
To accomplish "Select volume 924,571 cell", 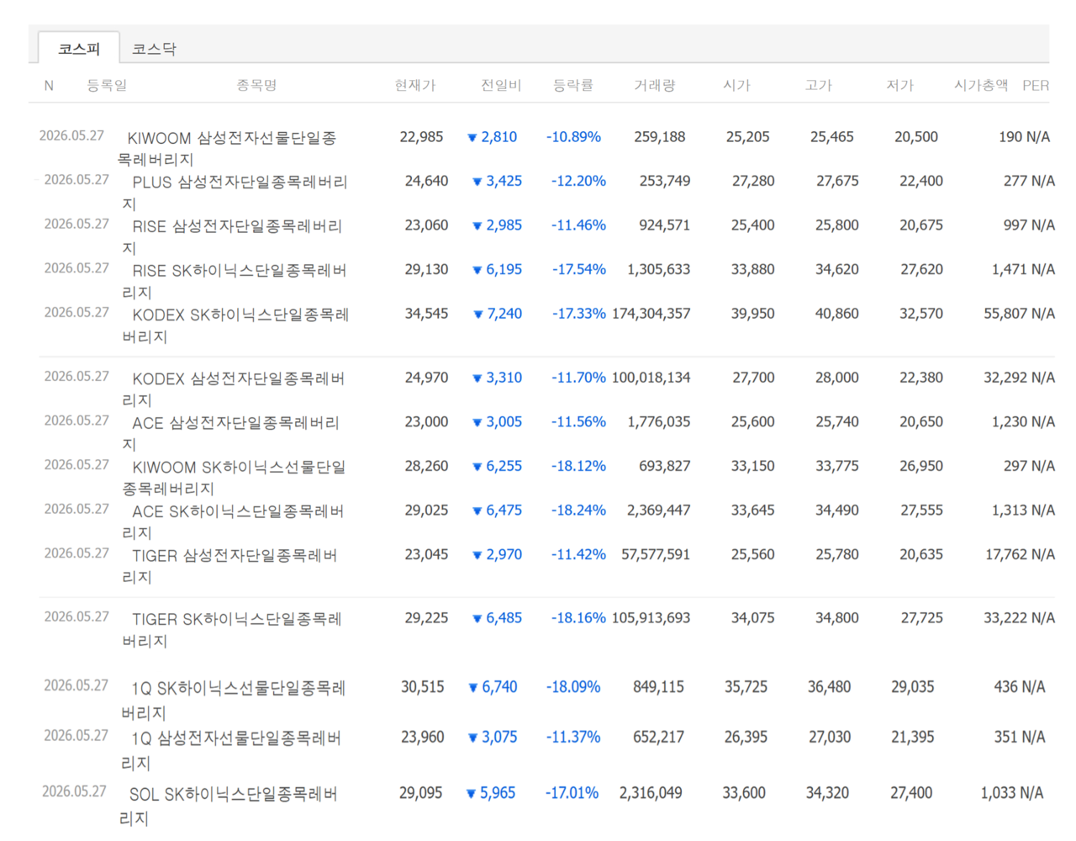I will click(x=664, y=225).
